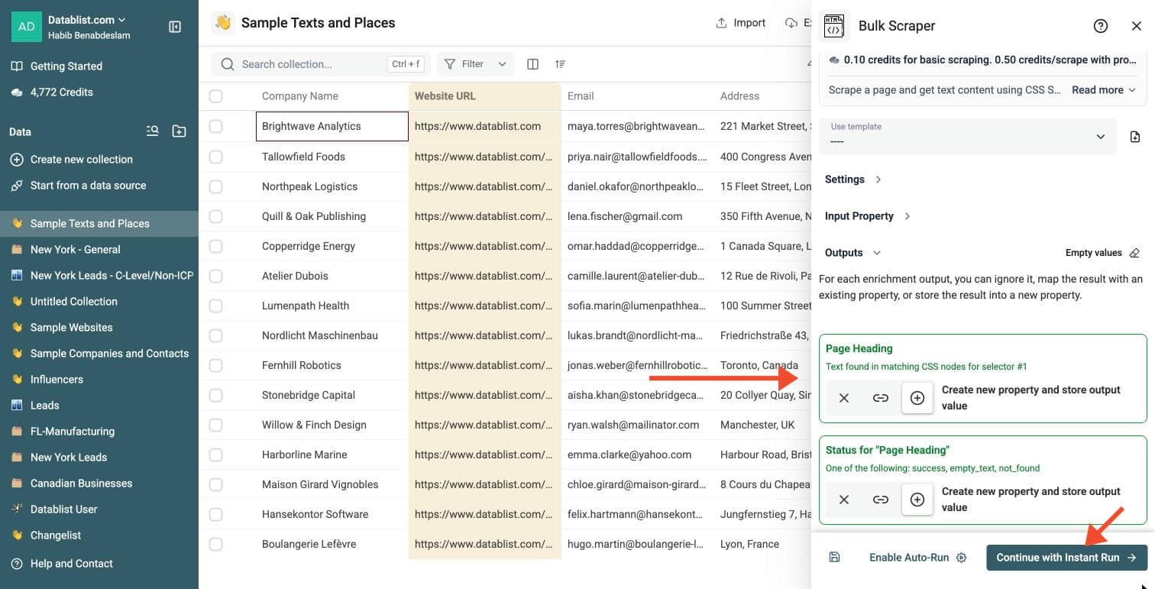Click the template file icon
This screenshot has height=589, width=1155.
tap(1135, 137)
